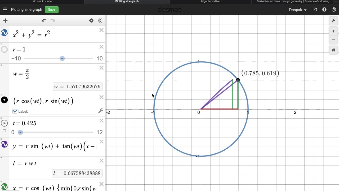This screenshot has height=191, width=339.
Task: Delete the w = π/2 expression
Action: pyautogui.click(x=101, y=68)
